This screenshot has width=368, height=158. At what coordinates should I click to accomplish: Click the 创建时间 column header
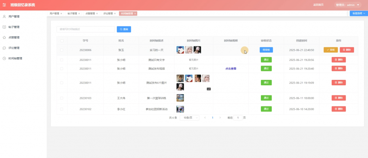point(302,40)
